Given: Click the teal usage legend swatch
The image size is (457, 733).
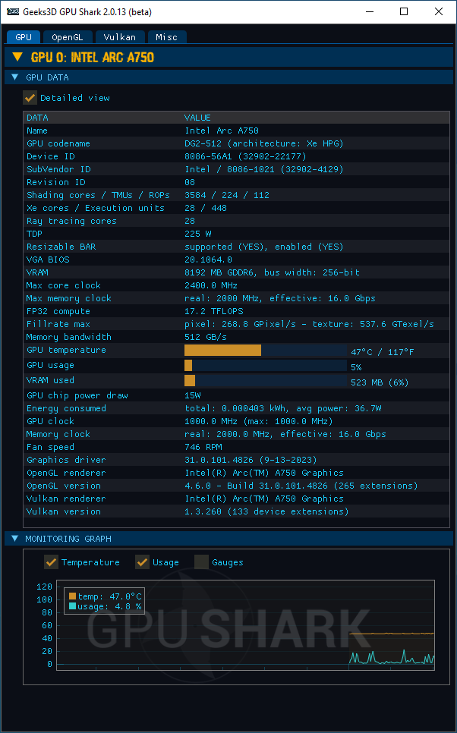Looking at the screenshot, I should click(72, 606).
